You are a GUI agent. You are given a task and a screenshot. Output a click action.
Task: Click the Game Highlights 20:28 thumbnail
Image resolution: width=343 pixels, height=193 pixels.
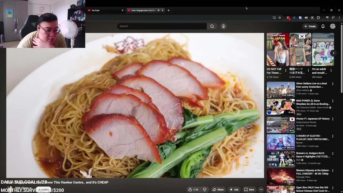(x=281, y=159)
